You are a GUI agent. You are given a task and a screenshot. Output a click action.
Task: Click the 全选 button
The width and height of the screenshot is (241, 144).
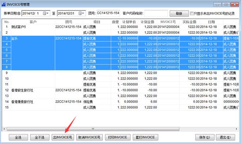18,137
